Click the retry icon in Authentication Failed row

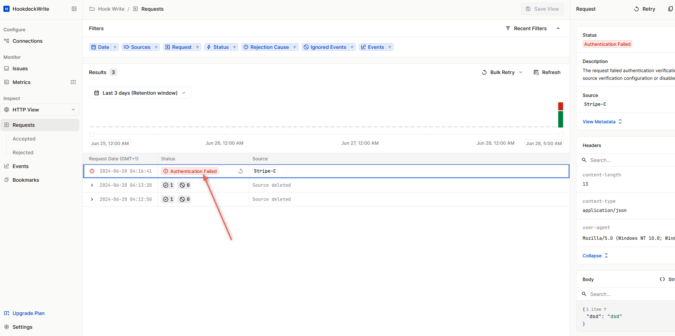[241, 171]
